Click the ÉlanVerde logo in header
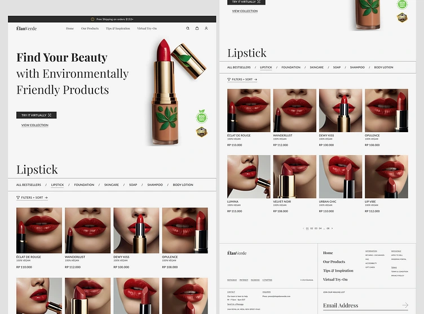Screen dimensions: 424x314 (26, 28)
